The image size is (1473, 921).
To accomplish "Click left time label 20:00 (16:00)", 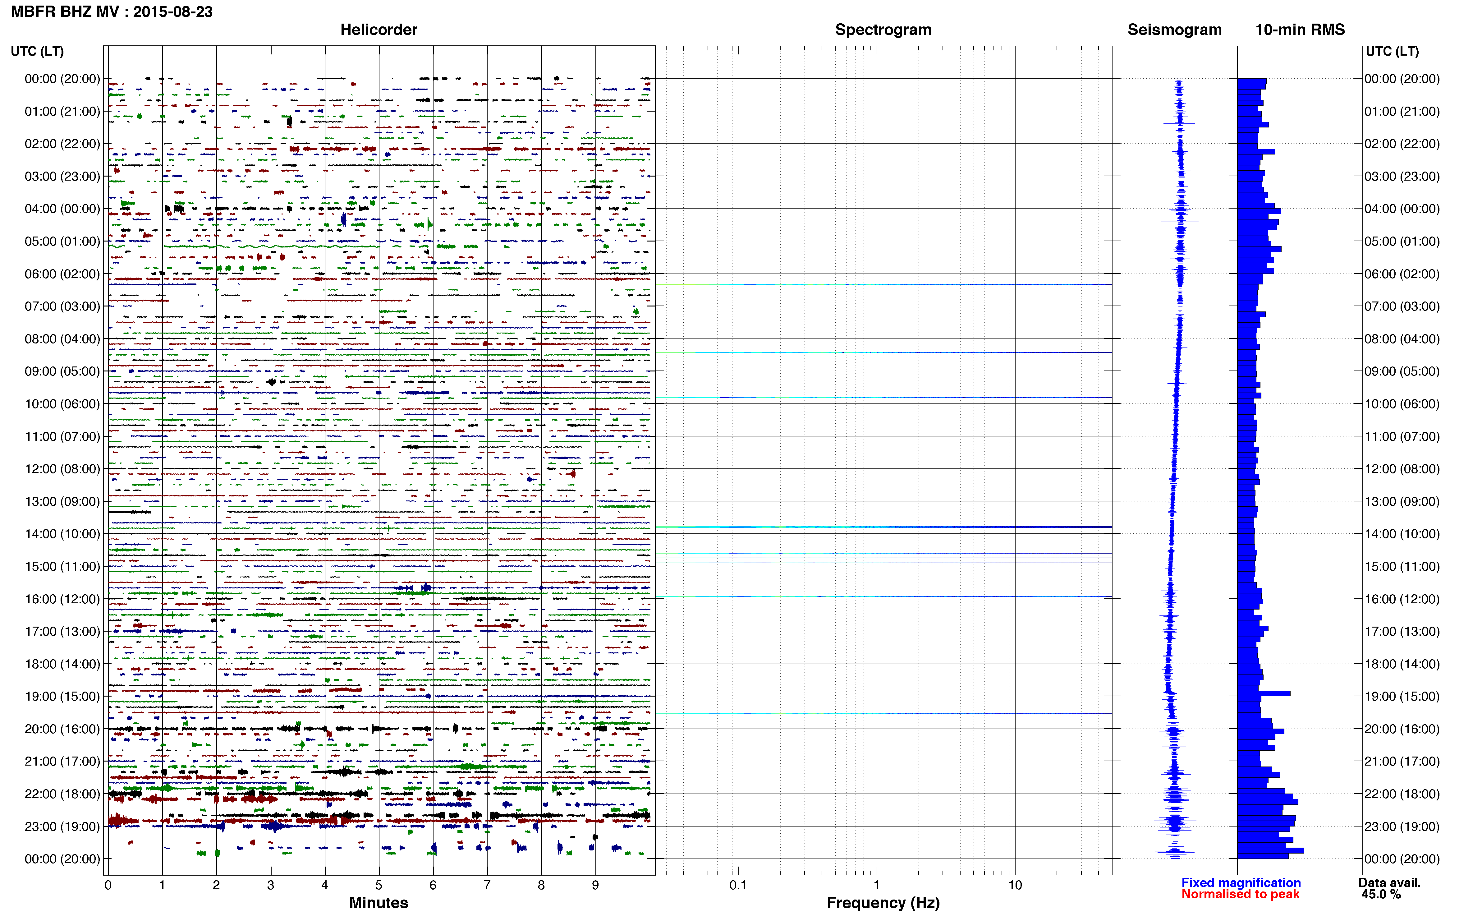I will (x=62, y=729).
